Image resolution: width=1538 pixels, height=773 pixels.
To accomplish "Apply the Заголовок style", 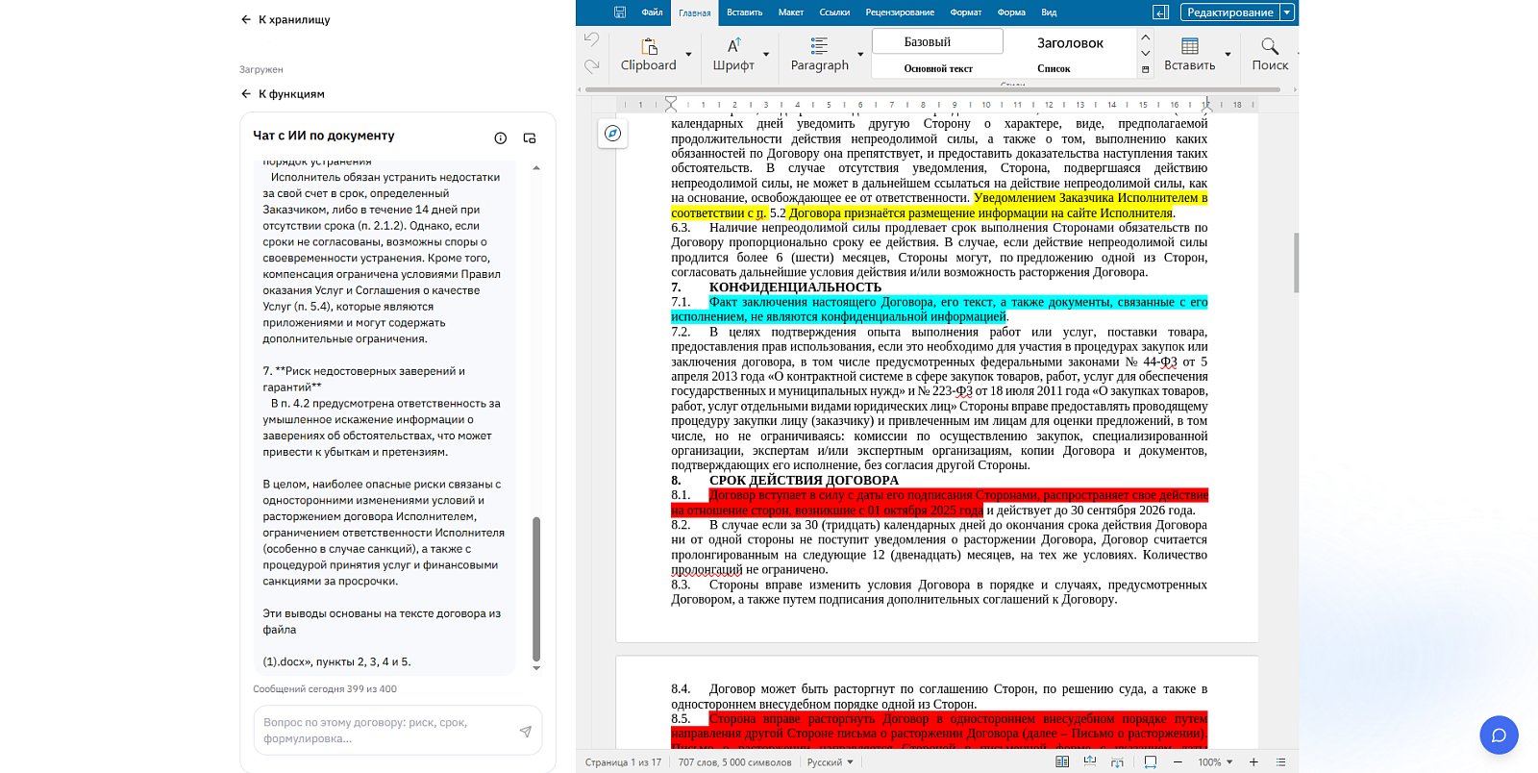I will 1070,43.
